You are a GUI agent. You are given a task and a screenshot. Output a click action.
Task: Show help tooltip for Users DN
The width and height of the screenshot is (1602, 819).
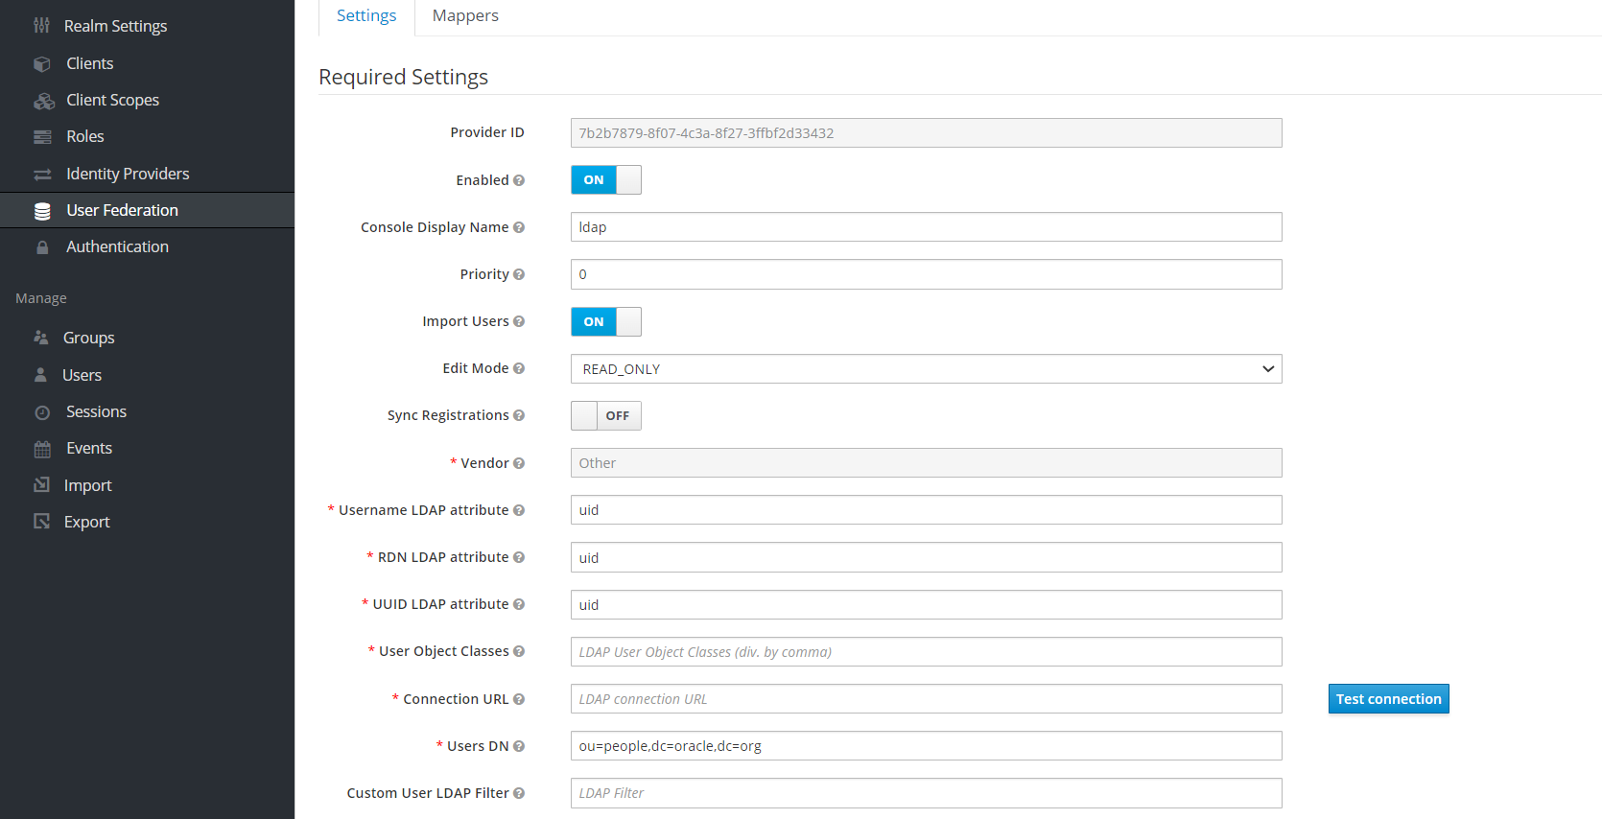[519, 746]
